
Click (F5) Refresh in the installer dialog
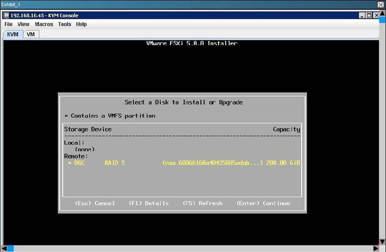(x=203, y=203)
